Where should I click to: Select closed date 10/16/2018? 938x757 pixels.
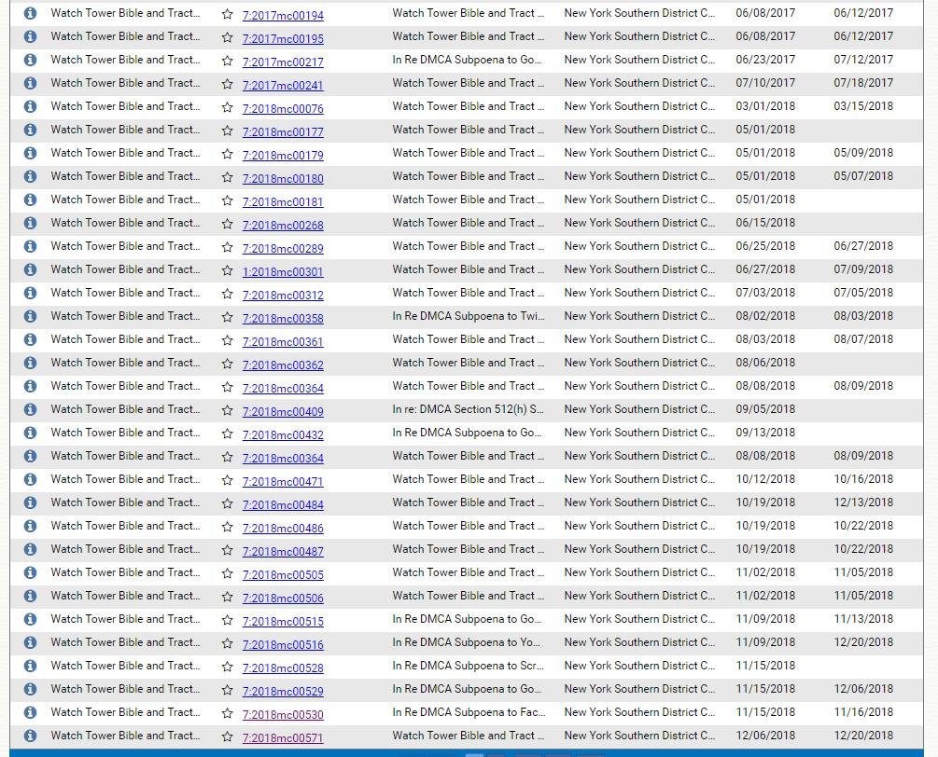pos(863,478)
